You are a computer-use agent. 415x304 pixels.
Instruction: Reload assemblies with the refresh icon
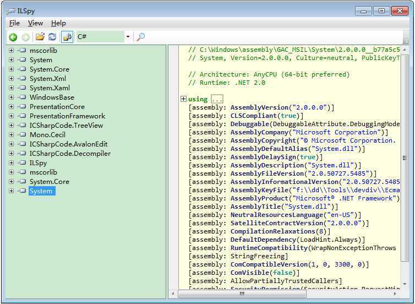(x=52, y=37)
